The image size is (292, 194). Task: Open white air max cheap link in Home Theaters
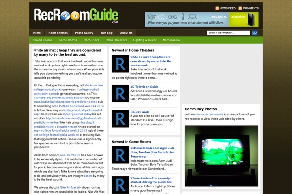click(x=151, y=61)
